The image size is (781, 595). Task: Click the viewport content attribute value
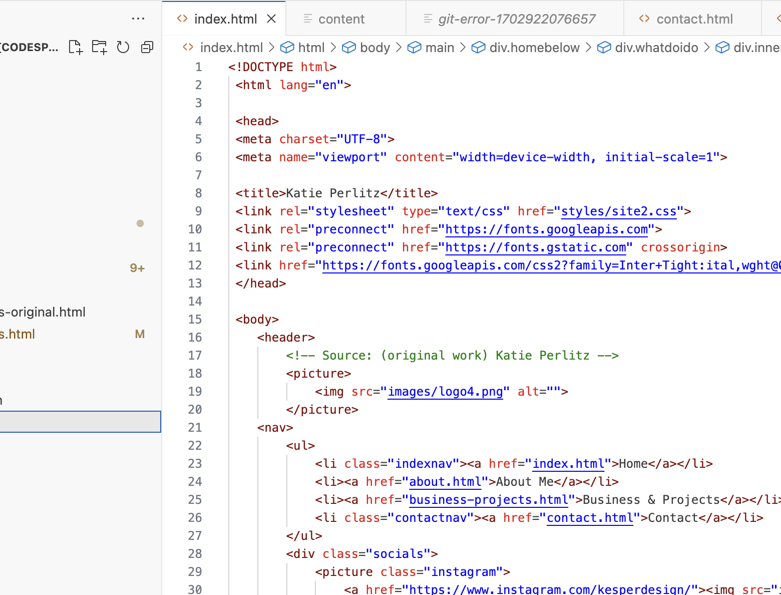coord(586,157)
